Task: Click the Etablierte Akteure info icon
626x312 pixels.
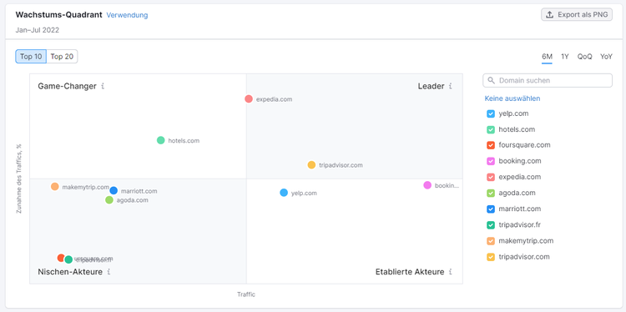Action: point(451,272)
